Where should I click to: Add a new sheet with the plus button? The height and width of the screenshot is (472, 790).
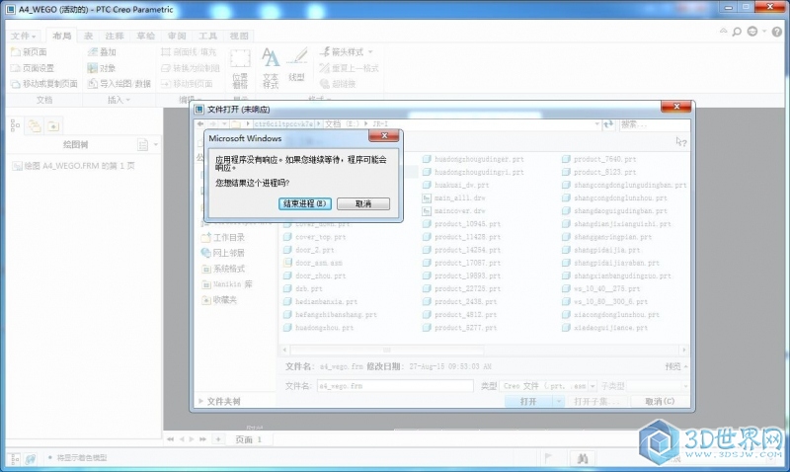pyautogui.click(x=218, y=439)
